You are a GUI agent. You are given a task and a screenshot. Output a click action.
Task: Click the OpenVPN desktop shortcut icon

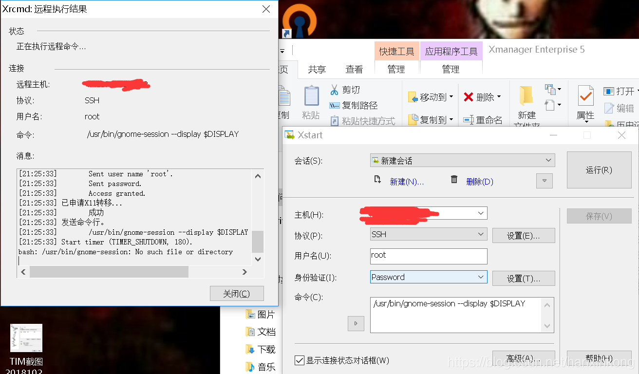pyautogui.click(x=301, y=20)
